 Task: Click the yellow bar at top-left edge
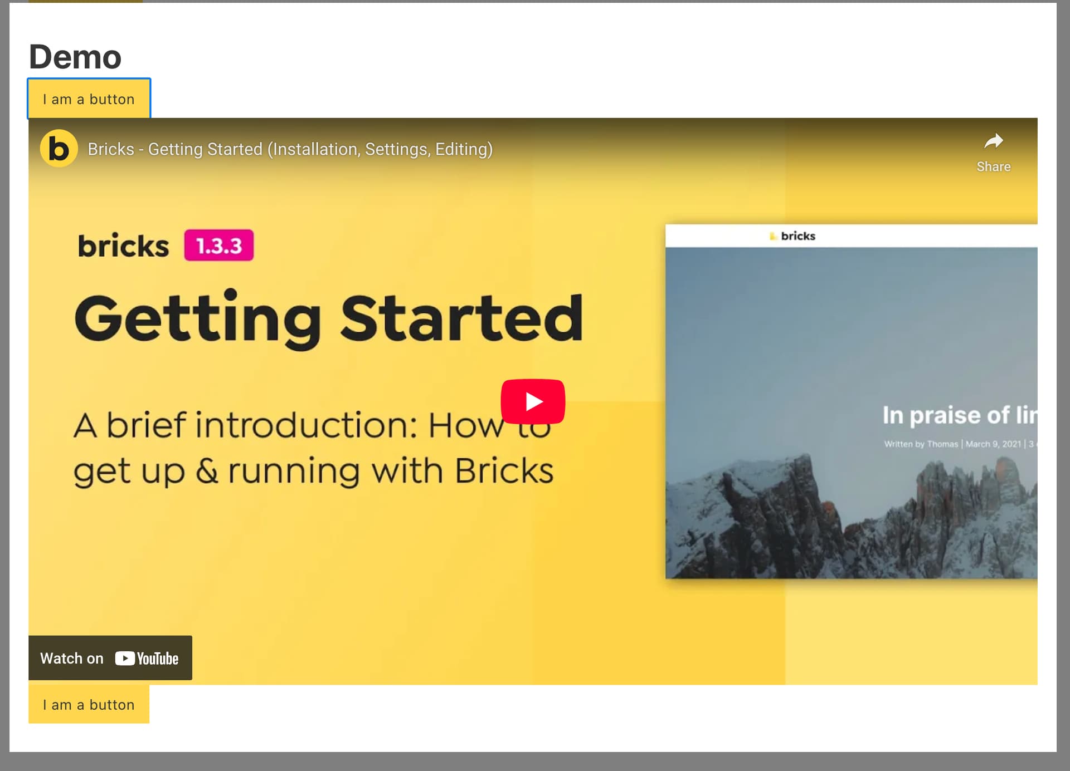[85, 1]
